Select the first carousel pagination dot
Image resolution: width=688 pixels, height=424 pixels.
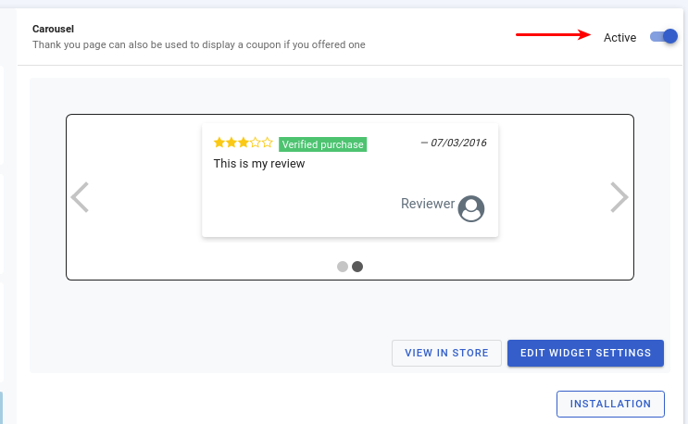pos(343,267)
